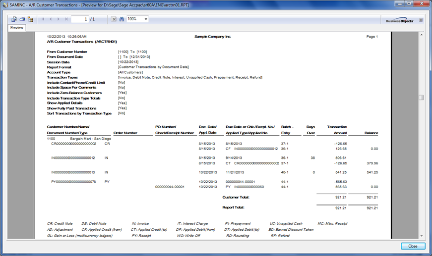Click document number PY00000000000000000078
Viewport: 432px width, 256px height.
(73, 182)
